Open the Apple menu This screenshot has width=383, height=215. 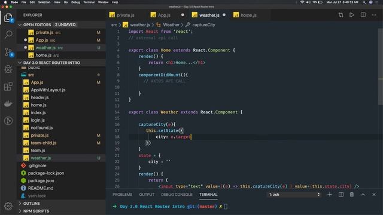(x=5, y=2)
